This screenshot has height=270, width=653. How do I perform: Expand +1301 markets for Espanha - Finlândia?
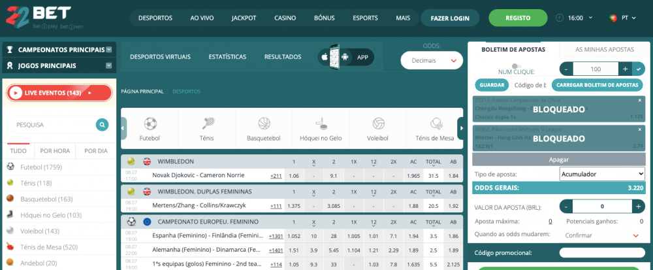point(276,236)
